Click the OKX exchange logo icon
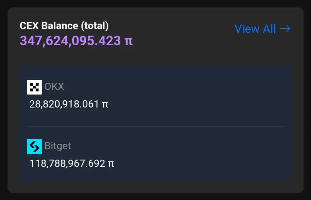311x200 pixels. pyautogui.click(x=34, y=87)
